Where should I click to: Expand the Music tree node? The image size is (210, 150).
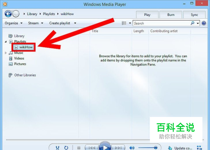click(x=6, y=53)
